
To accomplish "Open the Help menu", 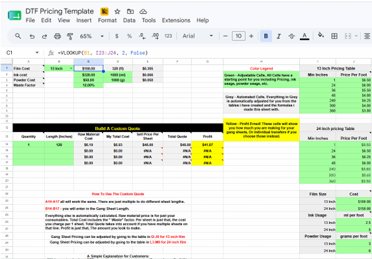I will [x=203, y=20].
